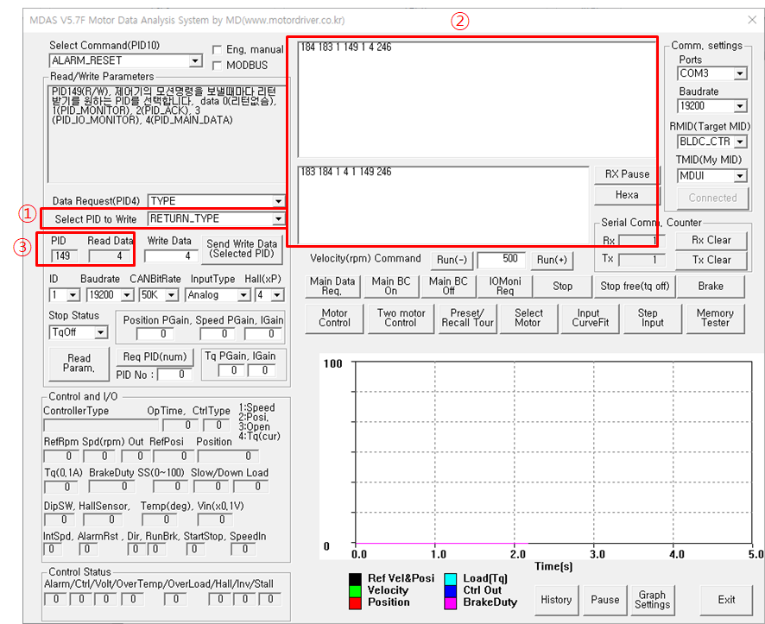Click the blue Ctrl Out legend swatch
765x624 pixels.
[x=451, y=591]
